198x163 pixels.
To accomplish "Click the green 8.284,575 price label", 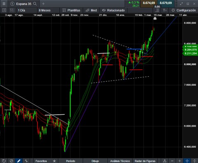I will point(191,50).
